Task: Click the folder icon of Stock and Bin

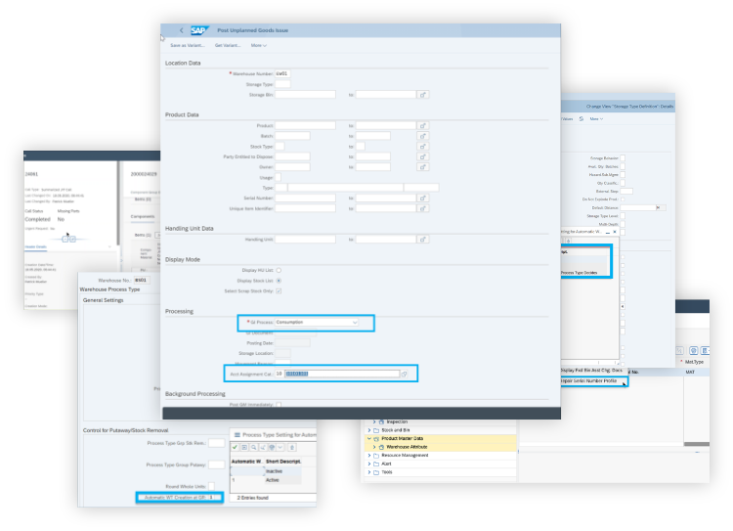Action: coord(376,430)
